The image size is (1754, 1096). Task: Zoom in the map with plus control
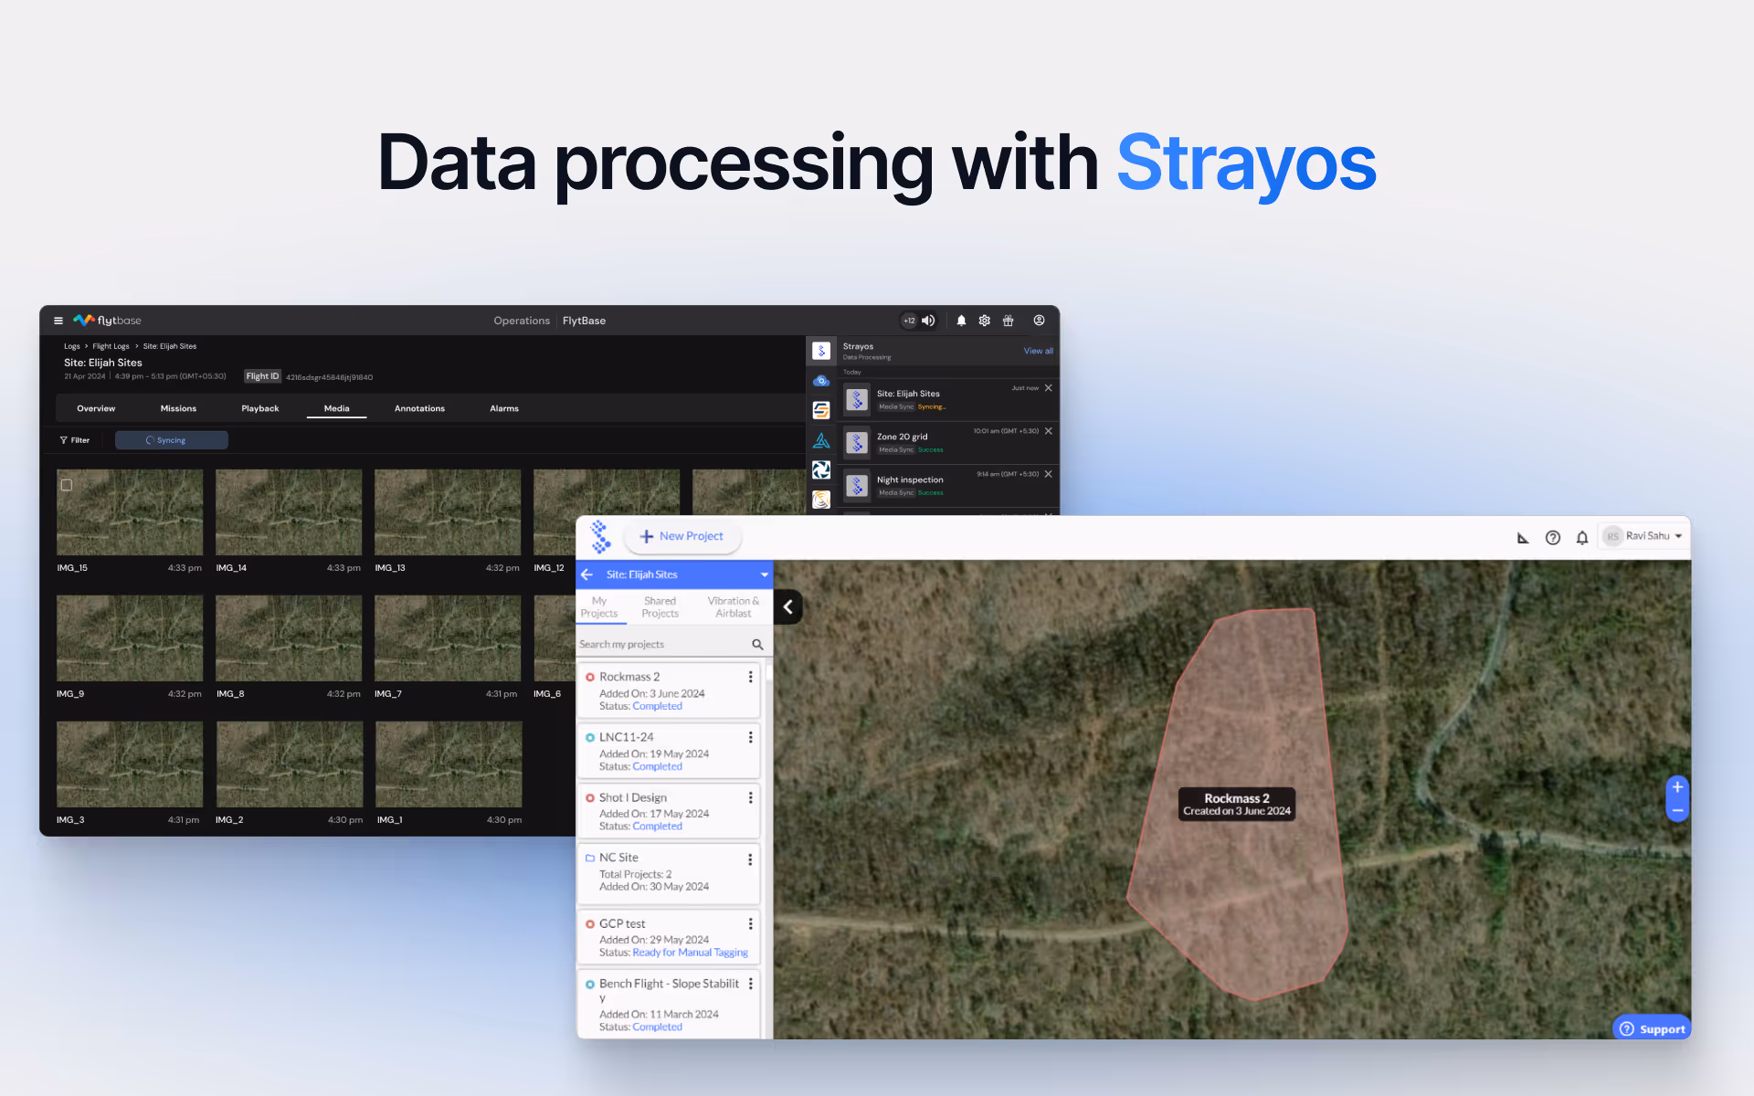(x=1677, y=787)
